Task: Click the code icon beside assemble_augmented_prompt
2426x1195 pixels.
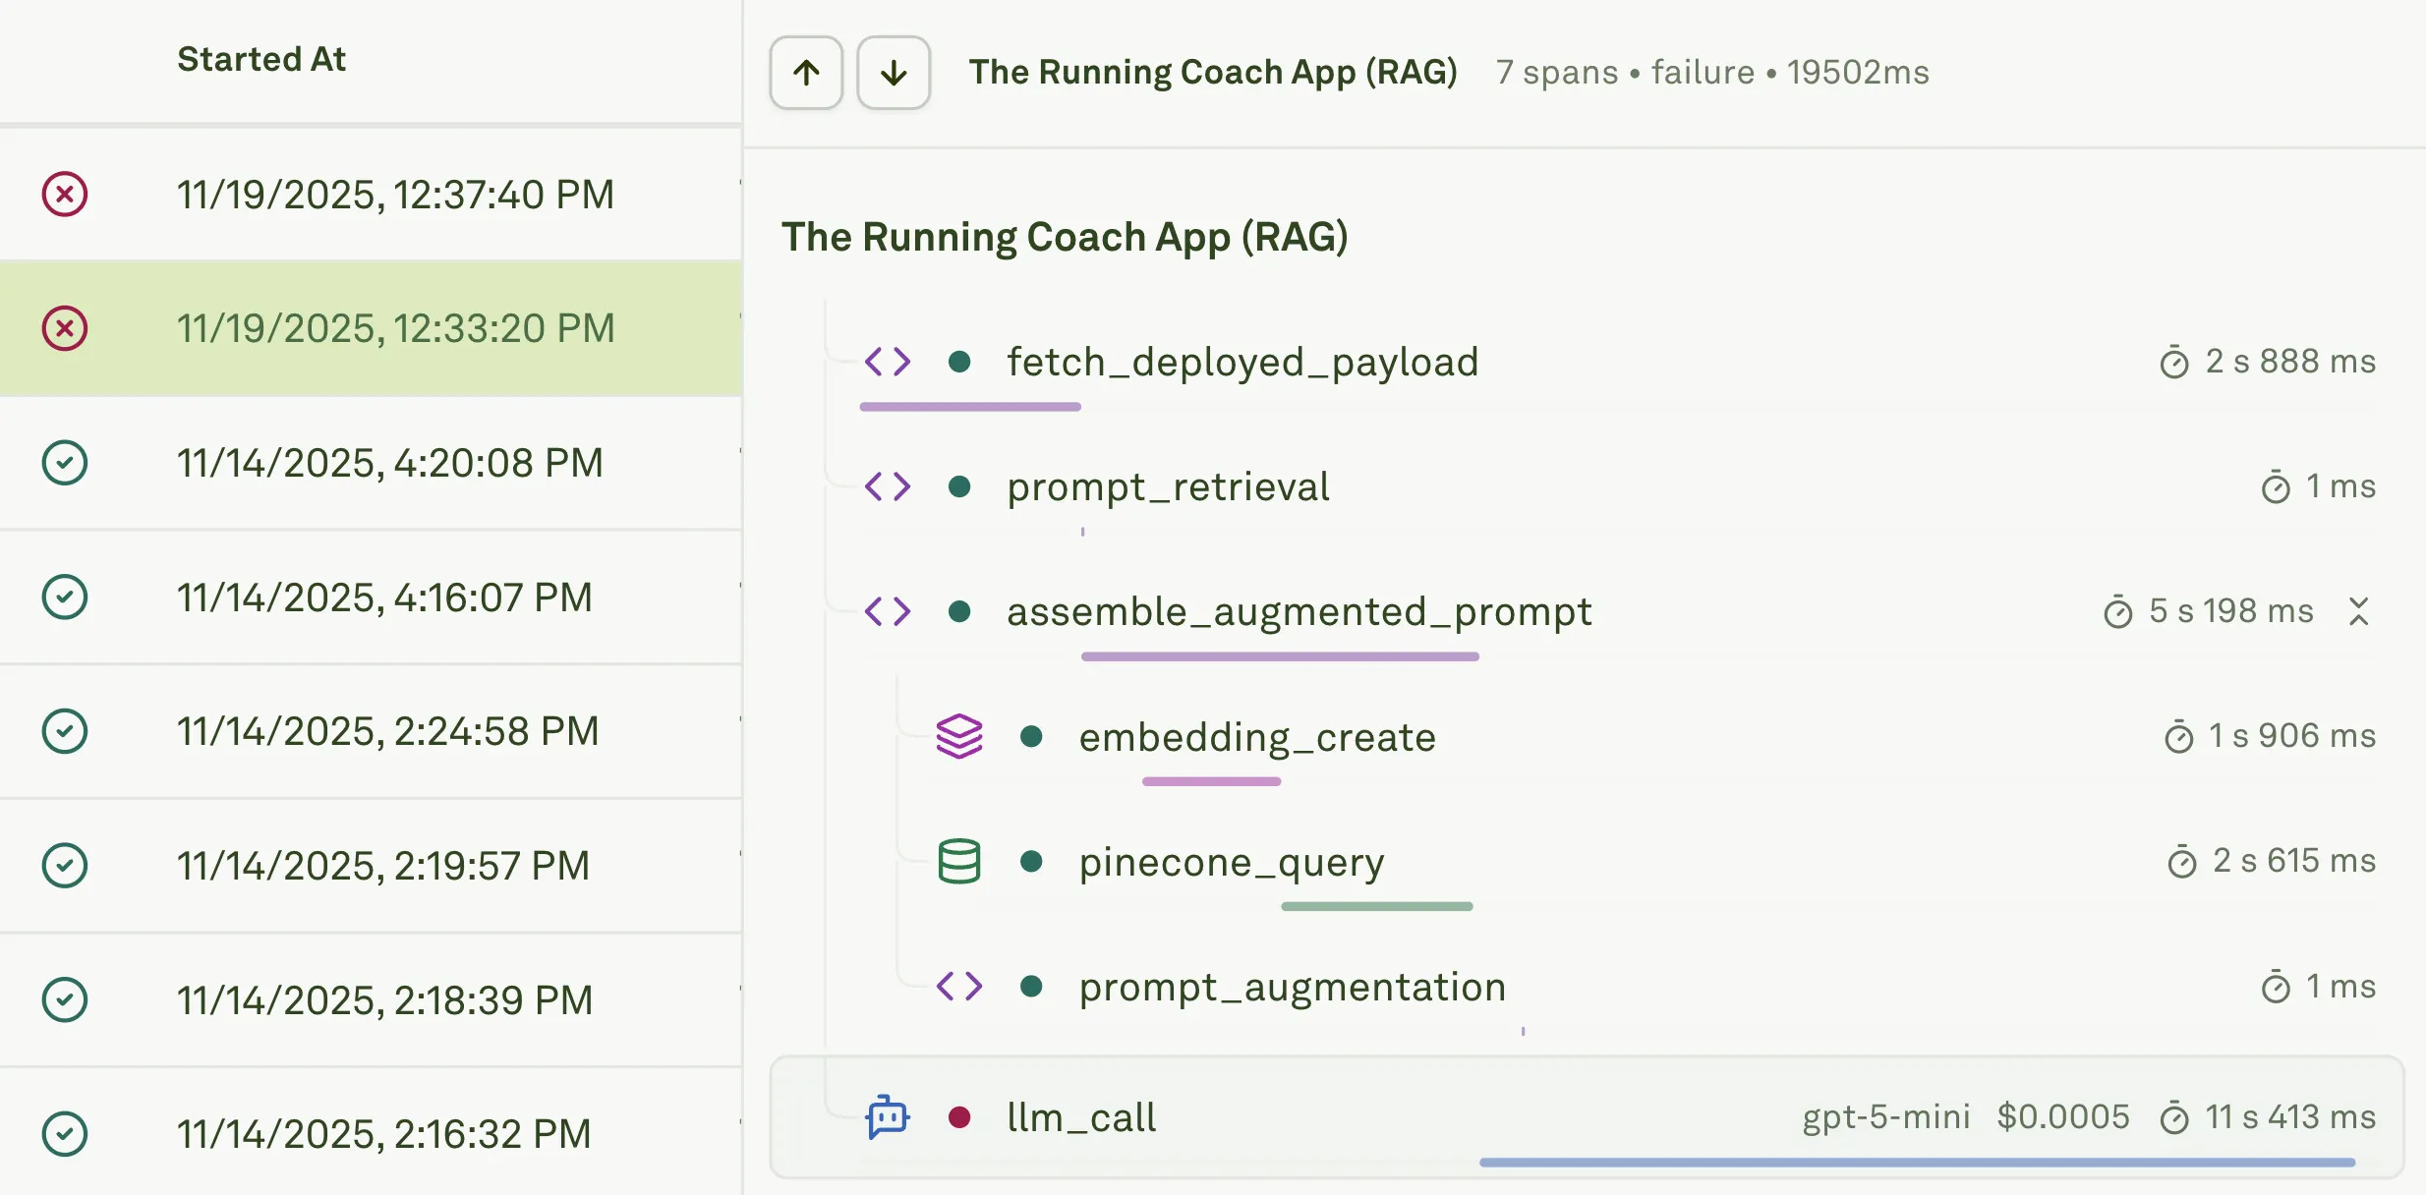Action: [887, 611]
